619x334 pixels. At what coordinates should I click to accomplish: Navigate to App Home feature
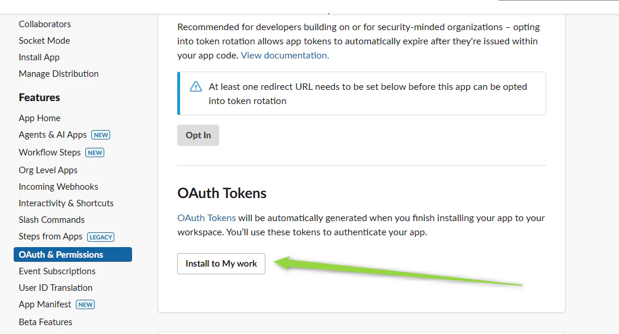40,118
